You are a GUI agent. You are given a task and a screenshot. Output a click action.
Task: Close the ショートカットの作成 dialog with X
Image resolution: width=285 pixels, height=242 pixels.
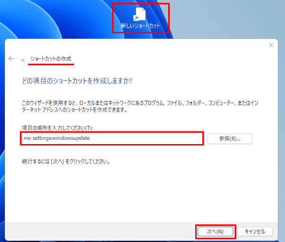tap(271, 45)
